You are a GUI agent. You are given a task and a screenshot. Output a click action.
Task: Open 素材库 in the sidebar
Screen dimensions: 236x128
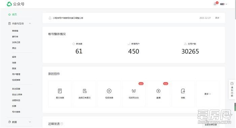pos(15,36)
